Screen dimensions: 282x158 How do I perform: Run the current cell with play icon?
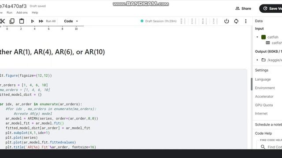click(x=33, y=21)
